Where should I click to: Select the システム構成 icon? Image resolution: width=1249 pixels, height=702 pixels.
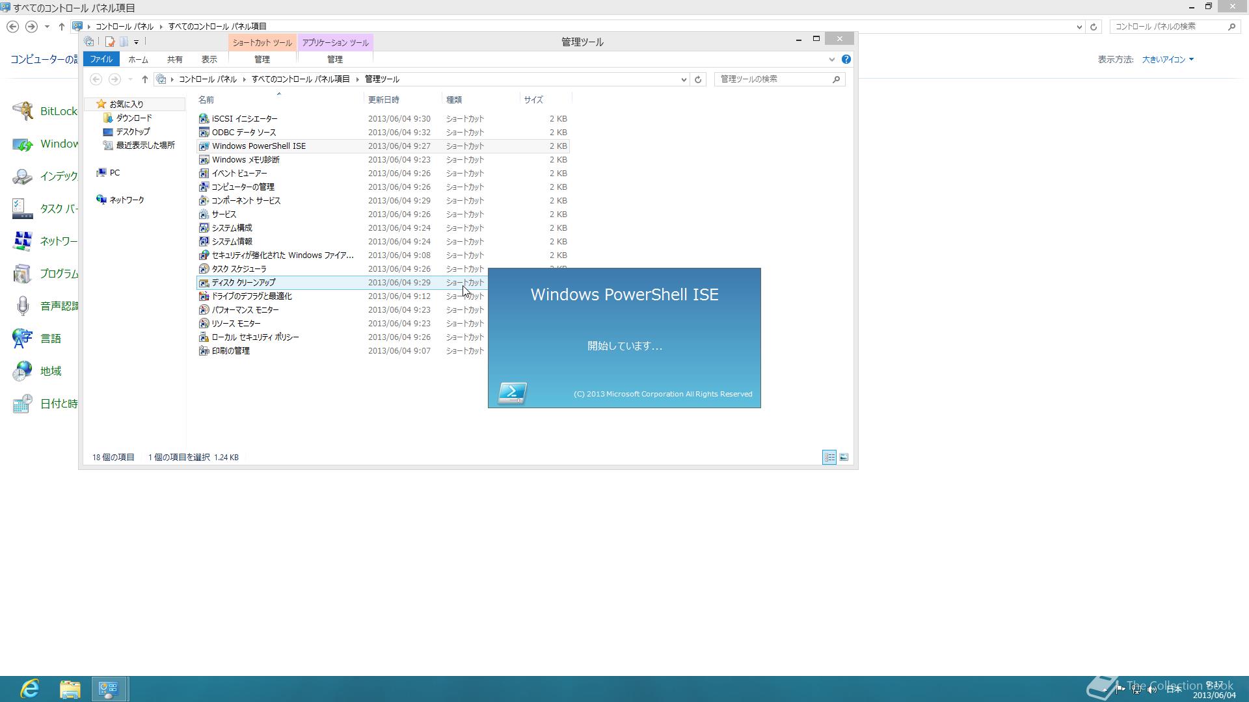(204, 228)
